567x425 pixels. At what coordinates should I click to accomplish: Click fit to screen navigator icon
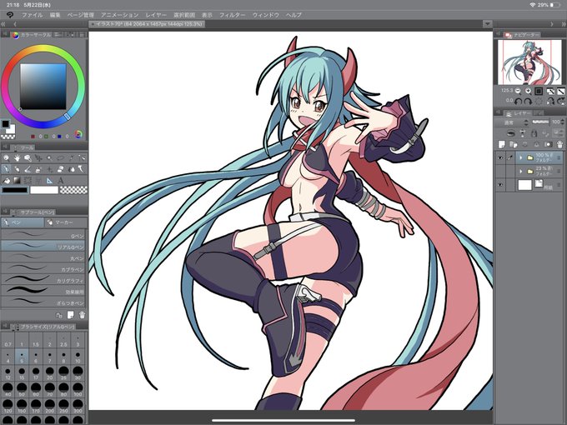(x=539, y=91)
